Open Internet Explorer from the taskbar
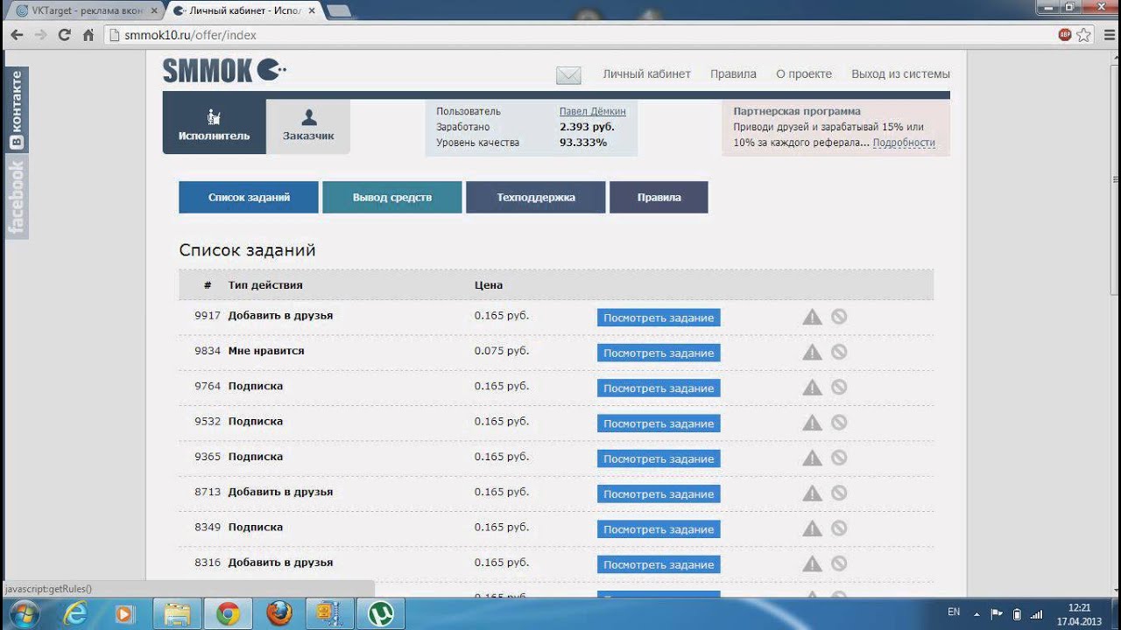The image size is (1121, 630). point(76,613)
